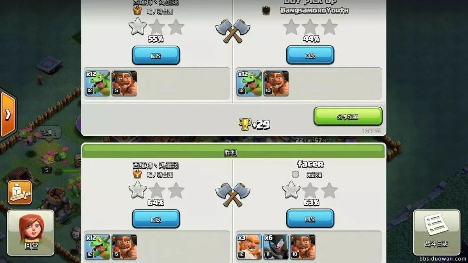Click the 胜利 victory banner

point(233,152)
